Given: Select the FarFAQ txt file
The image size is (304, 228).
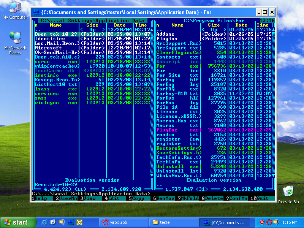Looking at the screenshot, I should point(214,89).
